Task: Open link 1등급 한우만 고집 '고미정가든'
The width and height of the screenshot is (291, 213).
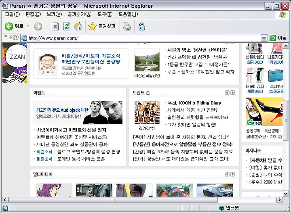Action: 198,64
